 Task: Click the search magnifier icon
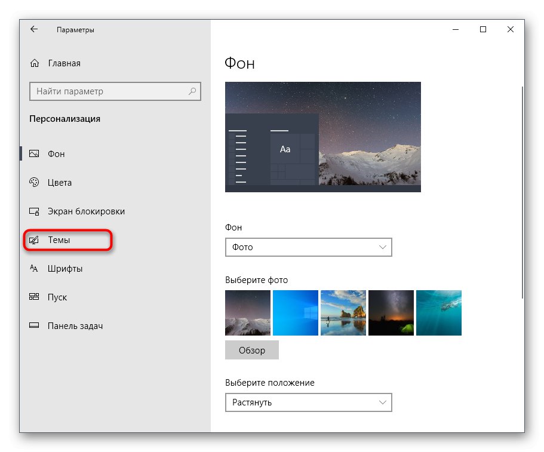pyautogui.click(x=192, y=91)
